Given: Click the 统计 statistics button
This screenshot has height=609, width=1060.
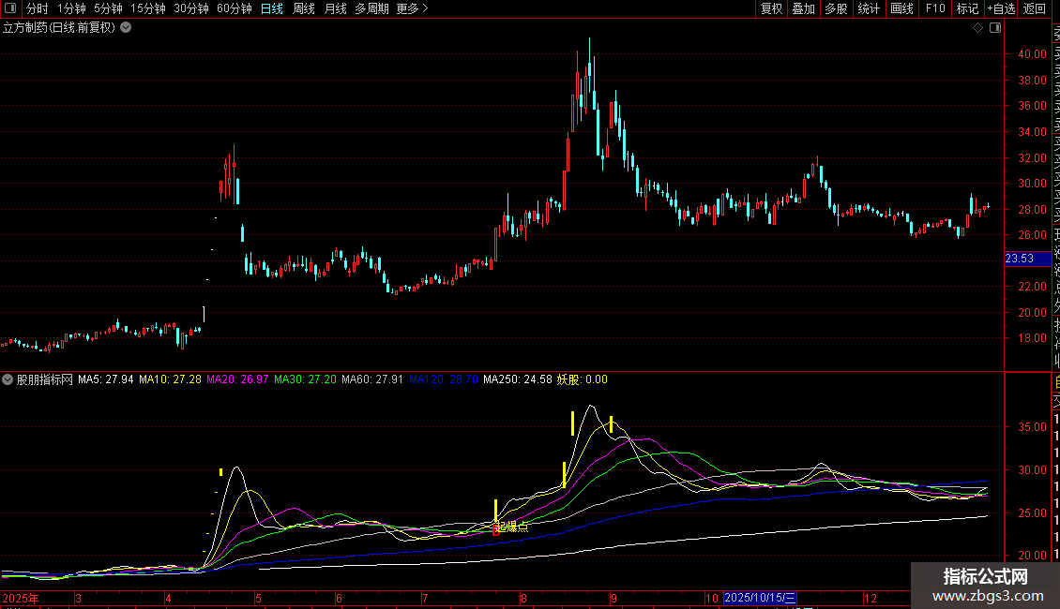Looking at the screenshot, I should point(869,8).
